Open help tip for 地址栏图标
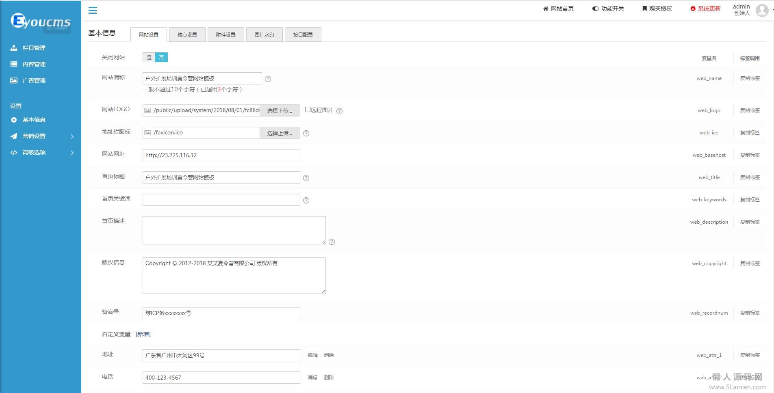 tap(306, 133)
